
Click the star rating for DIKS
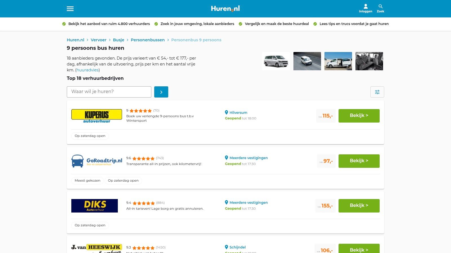point(144,203)
